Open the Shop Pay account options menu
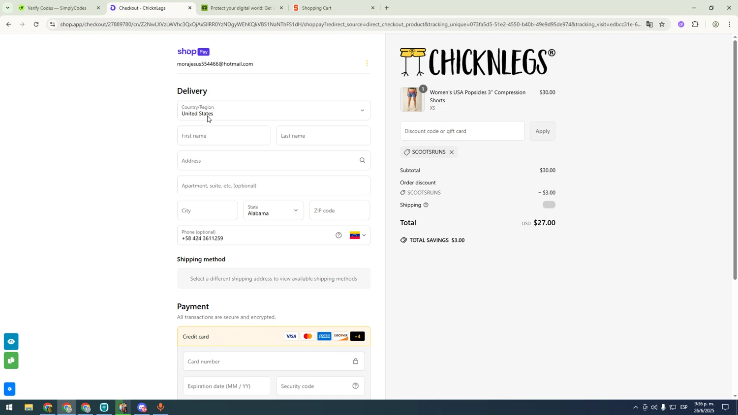Viewport: 738px width, 415px height. [x=367, y=63]
